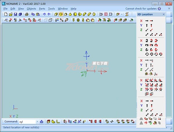Image resolution: width=174 pixels, height=132 pixels.
Task: Open the Edit menu
Action: click(13, 9)
